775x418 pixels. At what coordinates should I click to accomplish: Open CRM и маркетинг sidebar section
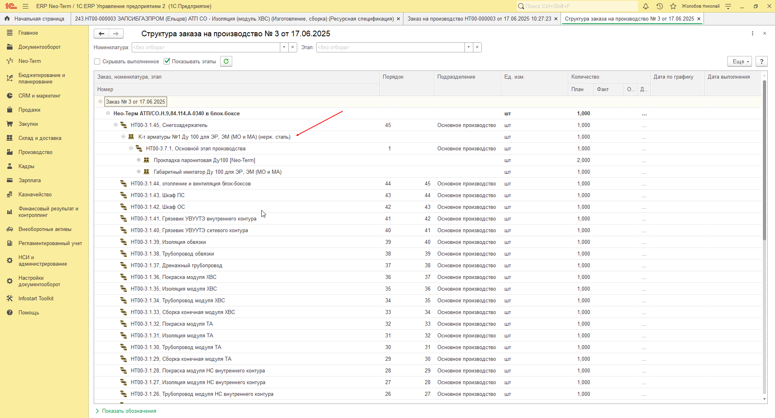point(39,96)
